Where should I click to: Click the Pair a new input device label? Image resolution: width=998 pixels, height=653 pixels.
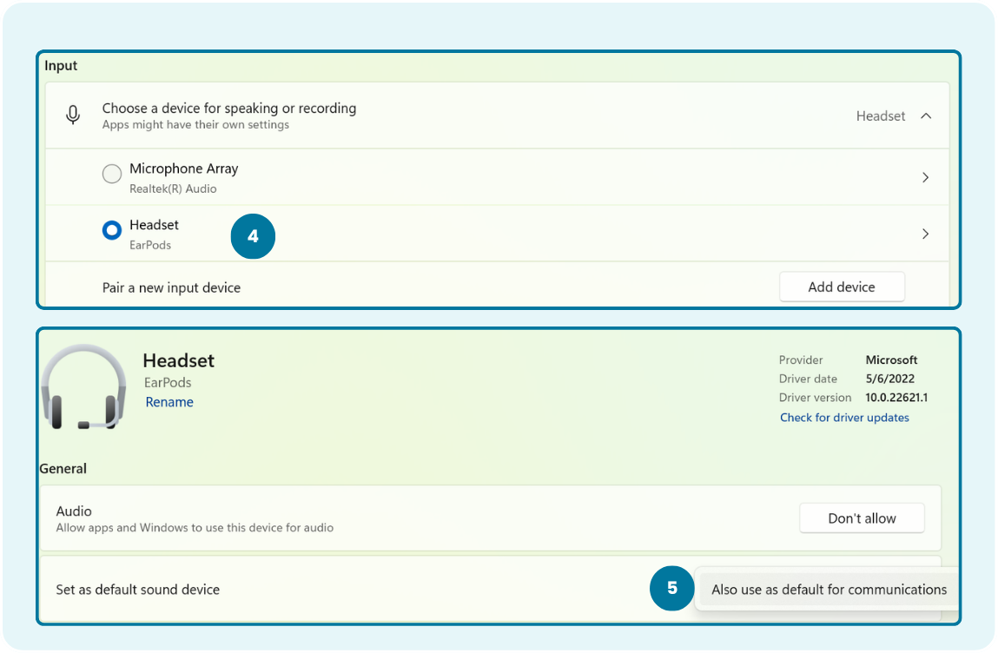click(x=171, y=287)
